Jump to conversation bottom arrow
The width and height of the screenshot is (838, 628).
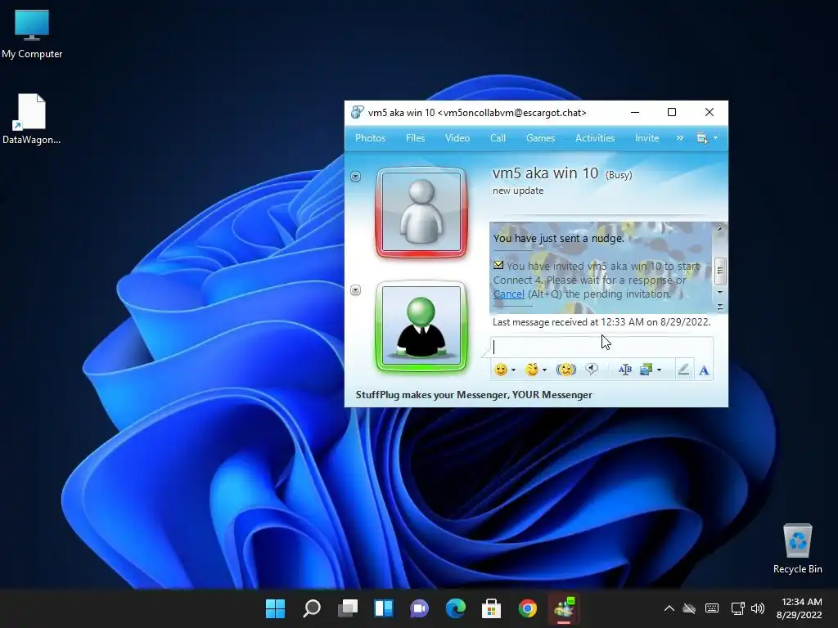(x=720, y=307)
